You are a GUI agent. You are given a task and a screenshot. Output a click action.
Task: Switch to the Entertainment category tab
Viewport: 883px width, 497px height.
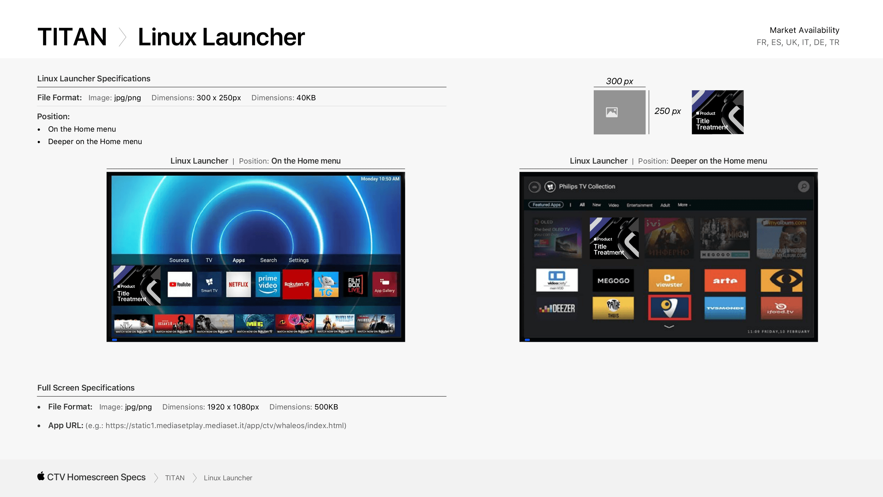click(x=639, y=205)
